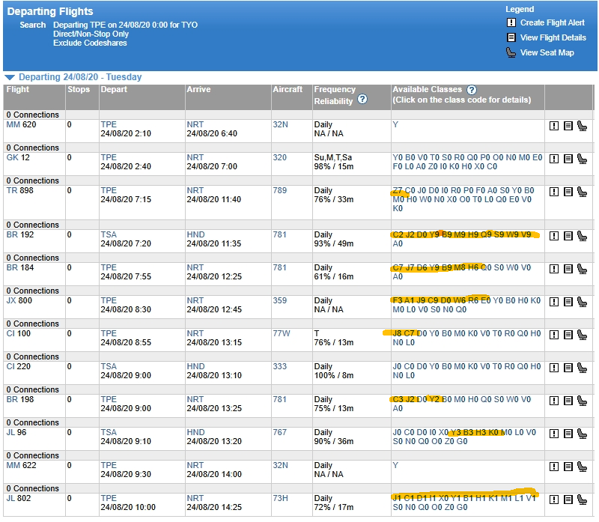Viewport: 599px width, 522px height.
Task: Click reliability 100% / 8m for CI 220
Action: pyautogui.click(x=333, y=376)
